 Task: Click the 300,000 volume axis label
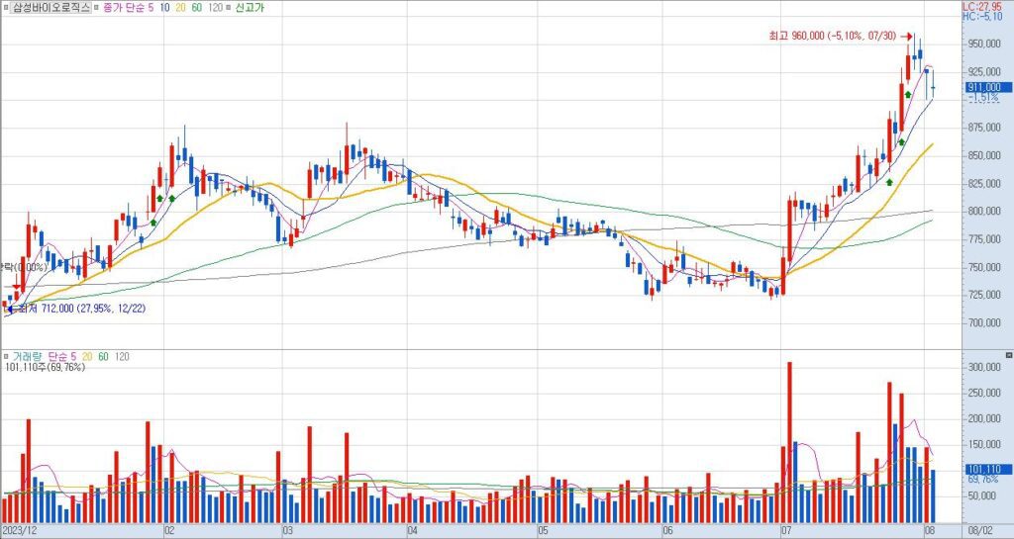click(x=983, y=367)
